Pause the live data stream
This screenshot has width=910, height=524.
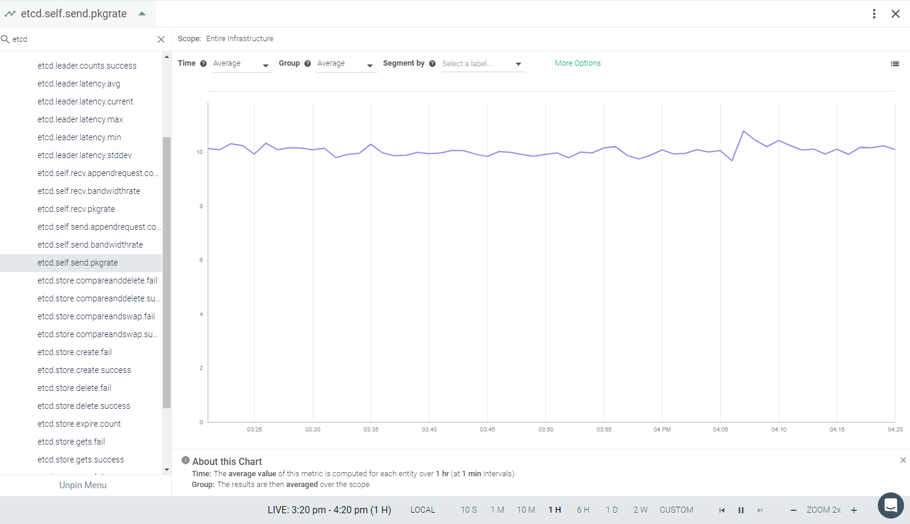tap(741, 510)
